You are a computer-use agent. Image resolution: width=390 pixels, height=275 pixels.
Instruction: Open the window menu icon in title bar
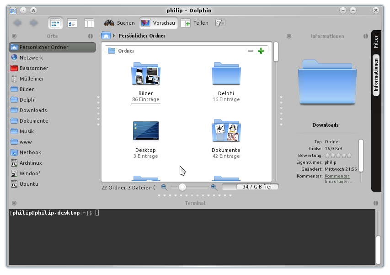tap(13, 11)
